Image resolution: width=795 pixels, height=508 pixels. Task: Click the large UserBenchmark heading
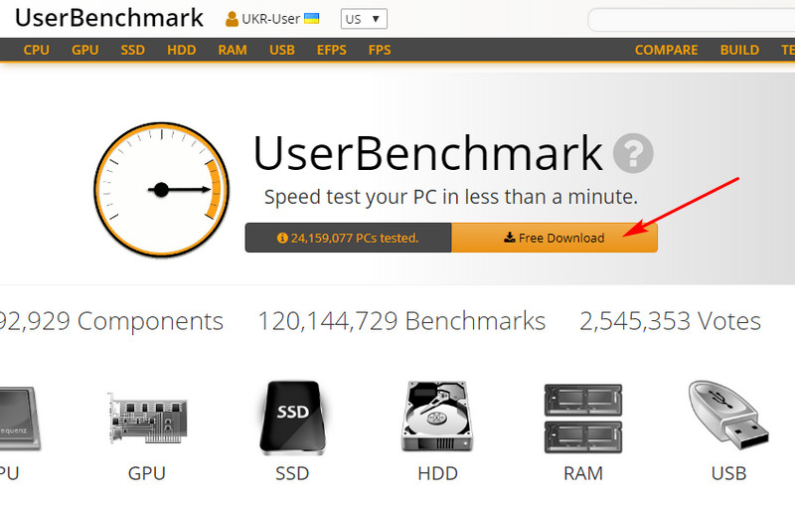coord(428,153)
